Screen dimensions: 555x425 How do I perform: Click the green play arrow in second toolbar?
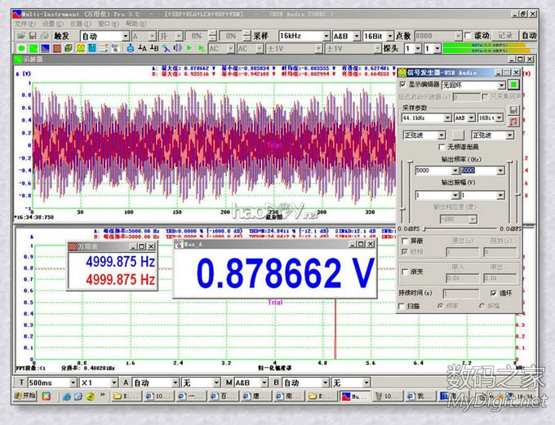(189, 49)
